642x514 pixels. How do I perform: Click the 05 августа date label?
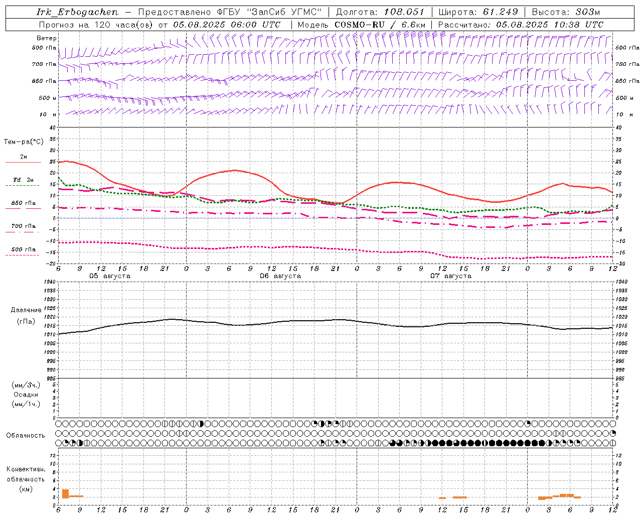[x=110, y=276]
